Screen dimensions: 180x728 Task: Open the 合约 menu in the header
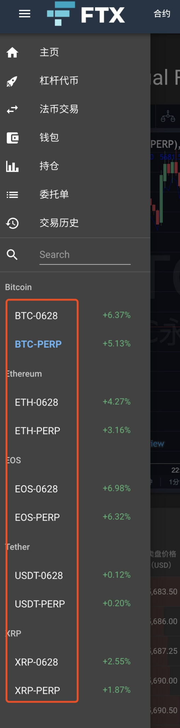(162, 14)
